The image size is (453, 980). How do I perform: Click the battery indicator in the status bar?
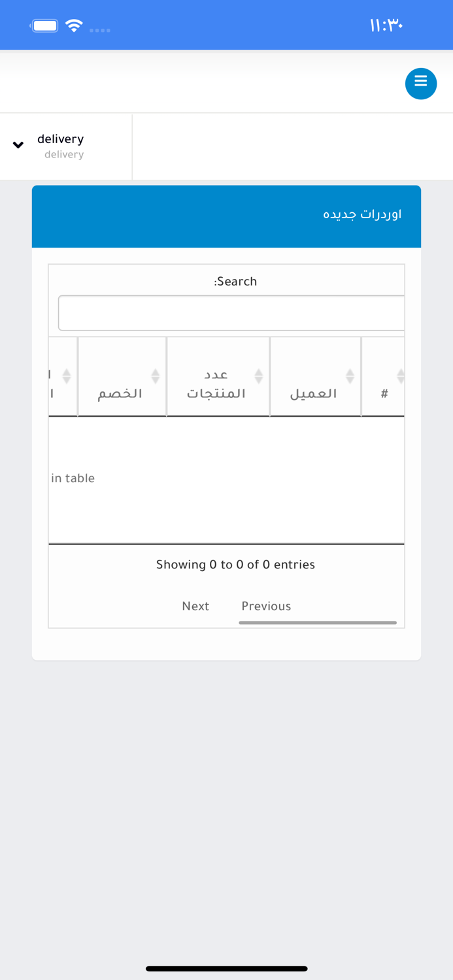(x=44, y=24)
